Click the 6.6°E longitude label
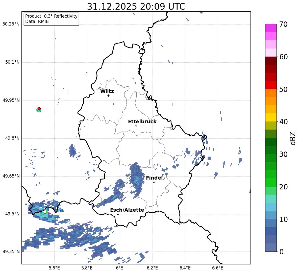 pos(218,268)
